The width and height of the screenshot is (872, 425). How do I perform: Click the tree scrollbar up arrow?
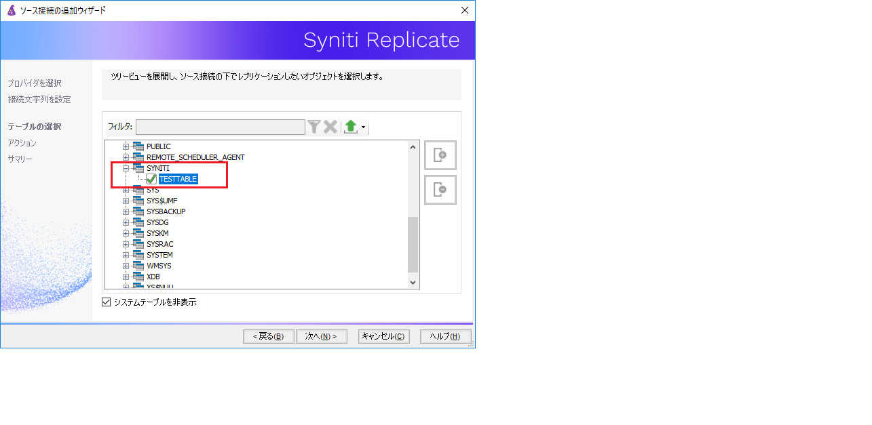point(413,146)
